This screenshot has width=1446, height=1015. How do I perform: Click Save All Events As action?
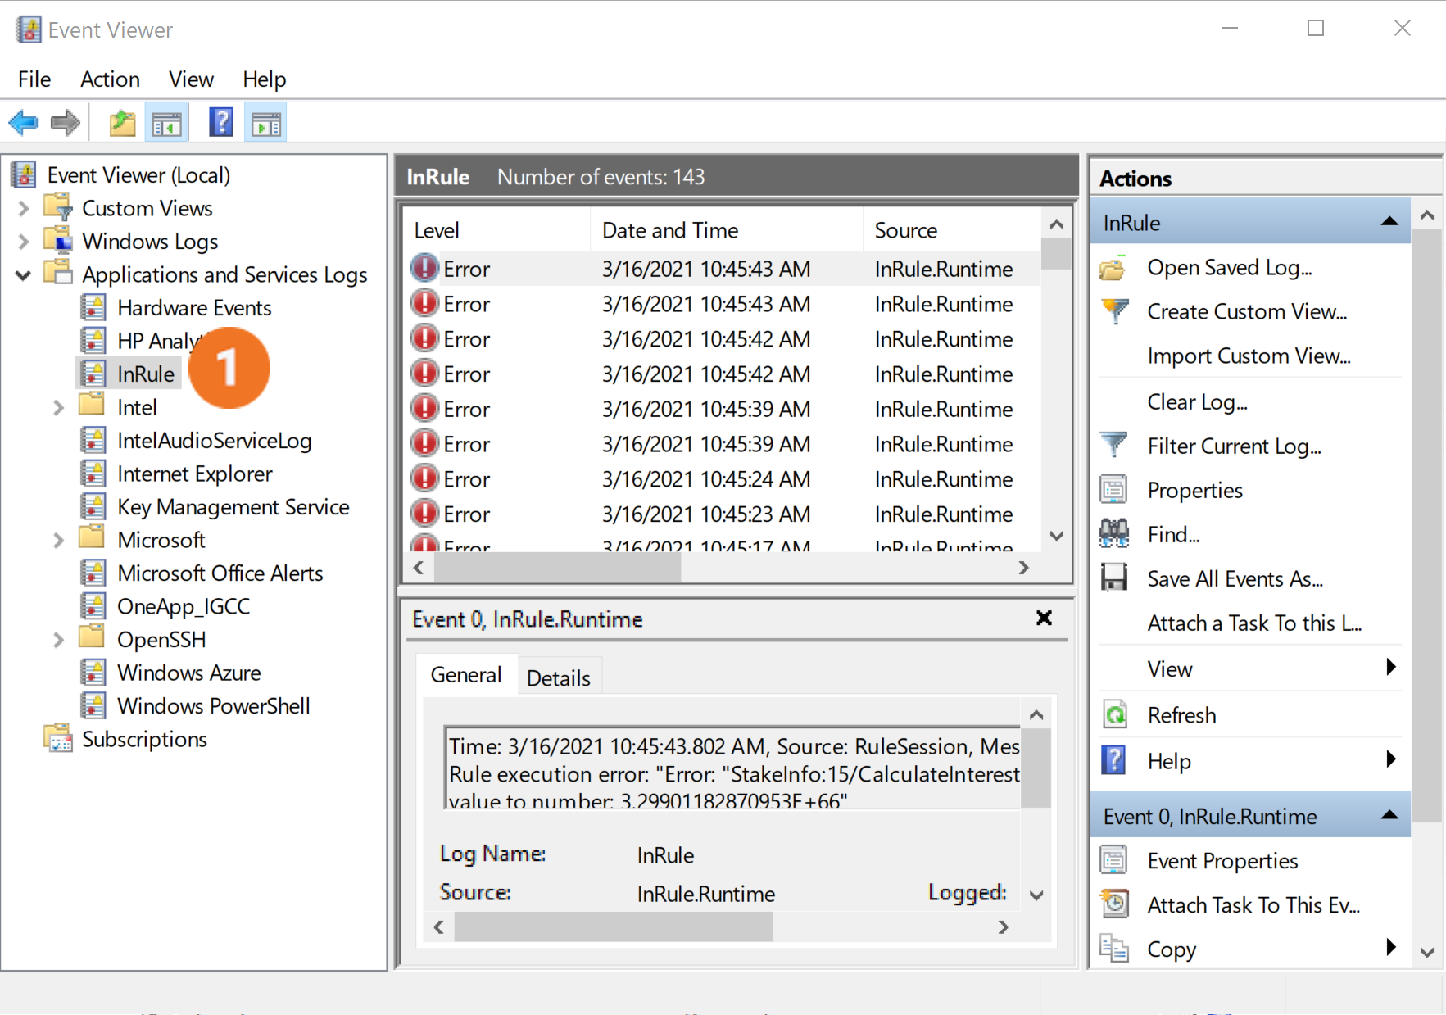click(x=1234, y=579)
